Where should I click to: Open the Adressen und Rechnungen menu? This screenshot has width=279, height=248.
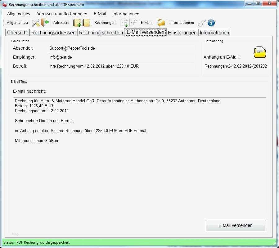[x=61, y=14]
